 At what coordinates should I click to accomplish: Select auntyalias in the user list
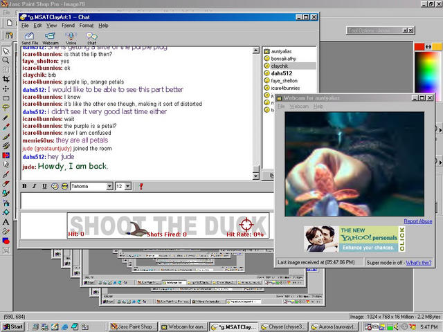click(281, 51)
